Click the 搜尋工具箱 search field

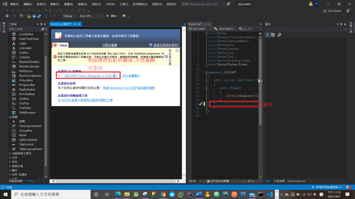coord(25,29)
